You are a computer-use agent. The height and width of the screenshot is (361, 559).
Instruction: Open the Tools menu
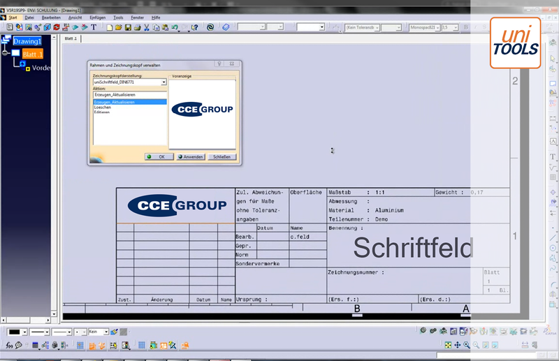118,17
